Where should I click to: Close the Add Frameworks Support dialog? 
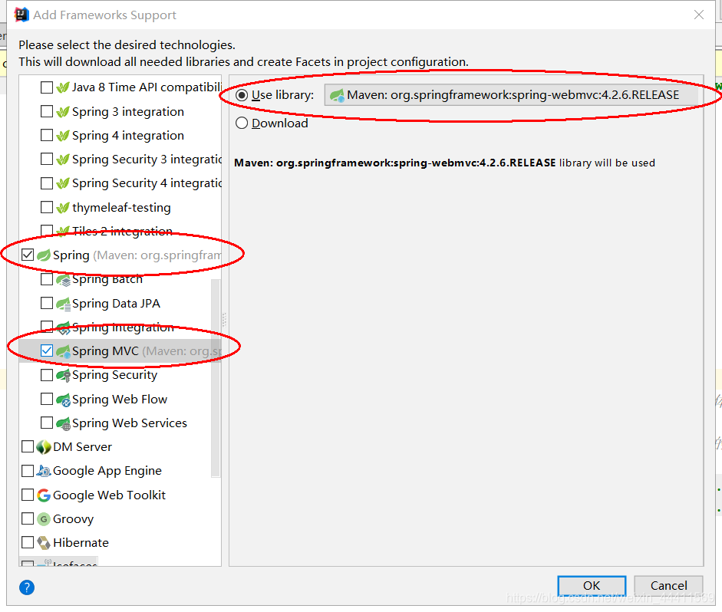click(699, 15)
